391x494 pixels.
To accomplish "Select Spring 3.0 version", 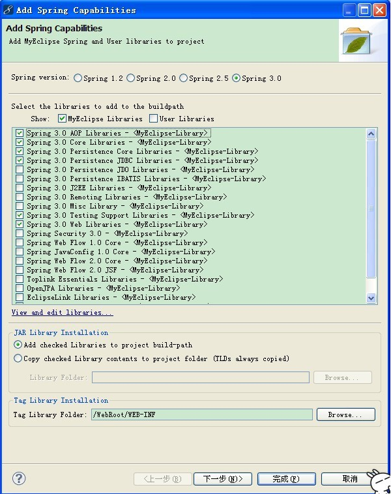I will pyautogui.click(x=236, y=78).
